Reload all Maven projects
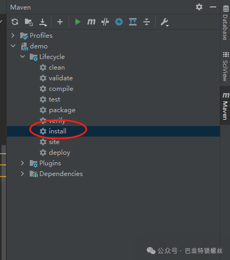This screenshot has height=260, width=230. click(x=15, y=22)
